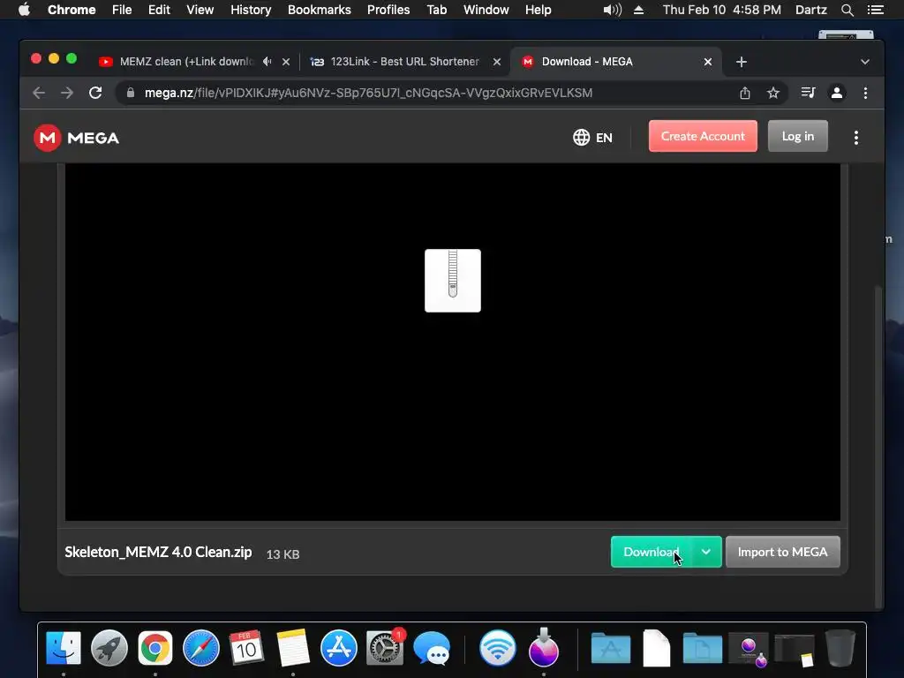This screenshot has height=678, width=904.
Task: Open the Trash in the Dock
Action: click(x=840, y=648)
